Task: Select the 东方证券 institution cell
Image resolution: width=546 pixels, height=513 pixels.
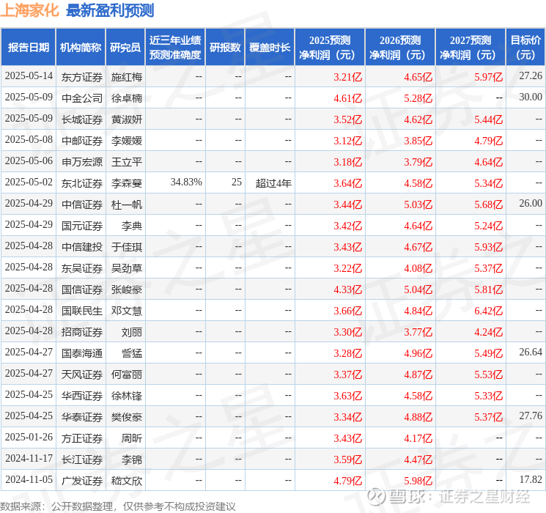Action: [82, 77]
